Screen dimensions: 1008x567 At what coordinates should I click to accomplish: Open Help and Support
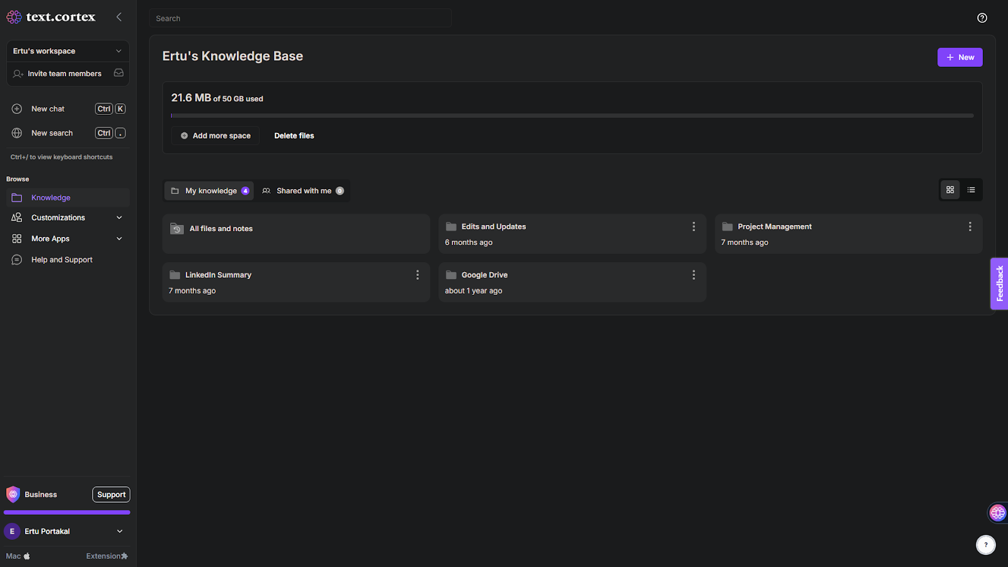coord(68,260)
